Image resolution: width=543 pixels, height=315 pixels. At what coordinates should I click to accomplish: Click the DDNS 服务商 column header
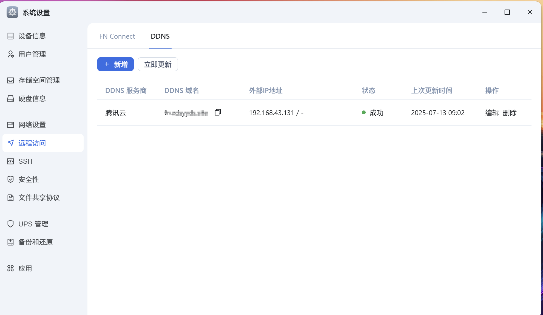pyautogui.click(x=126, y=90)
